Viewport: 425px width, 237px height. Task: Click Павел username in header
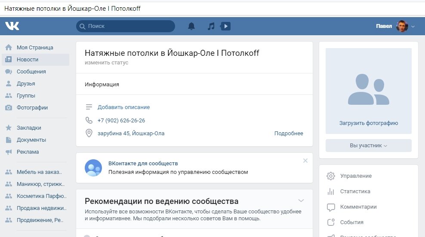point(384,26)
